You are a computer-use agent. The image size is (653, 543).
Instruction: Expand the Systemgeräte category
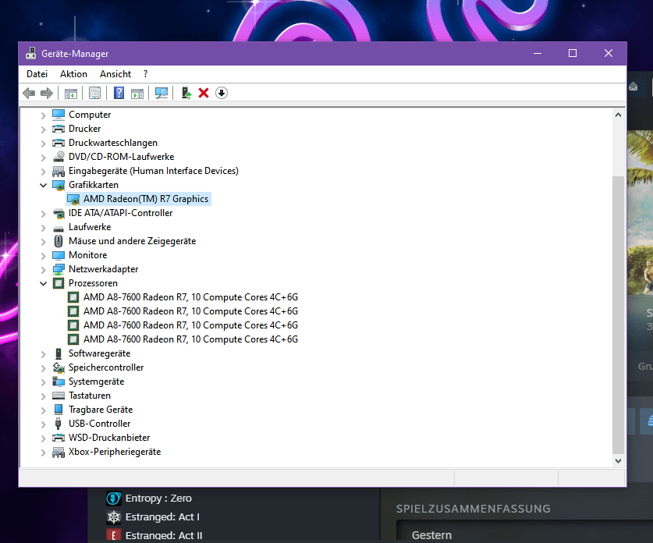(x=44, y=382)
